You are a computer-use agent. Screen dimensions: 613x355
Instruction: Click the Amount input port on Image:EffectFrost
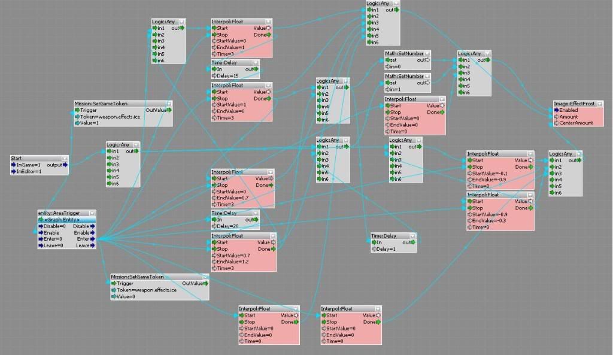(x=557, y=117)
